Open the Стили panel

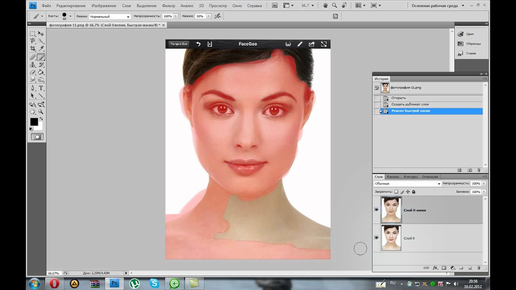(x=470, y=53)
